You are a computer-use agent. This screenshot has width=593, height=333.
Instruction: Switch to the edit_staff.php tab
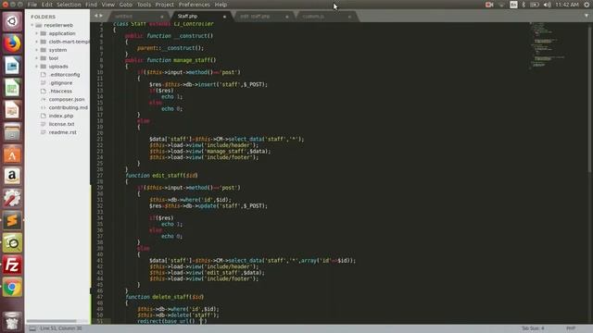click(x=255, y=17)
